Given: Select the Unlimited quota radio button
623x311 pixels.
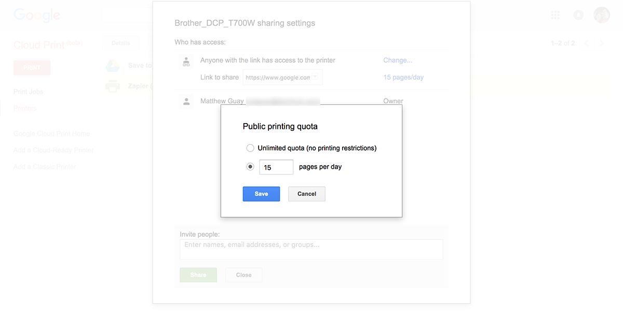Looking at the screenshot, I should (250, 148).
